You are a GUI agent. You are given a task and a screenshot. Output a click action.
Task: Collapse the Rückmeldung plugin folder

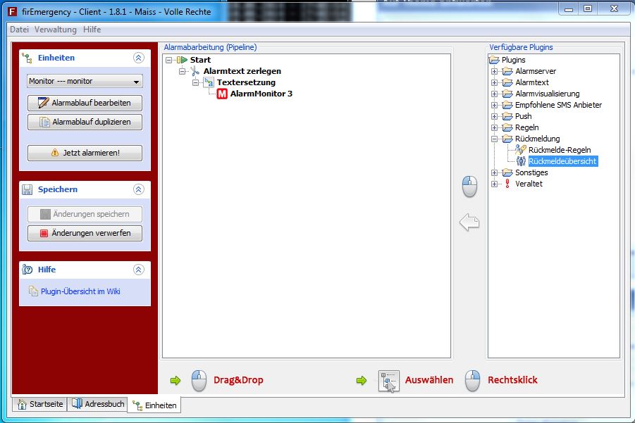495,139
